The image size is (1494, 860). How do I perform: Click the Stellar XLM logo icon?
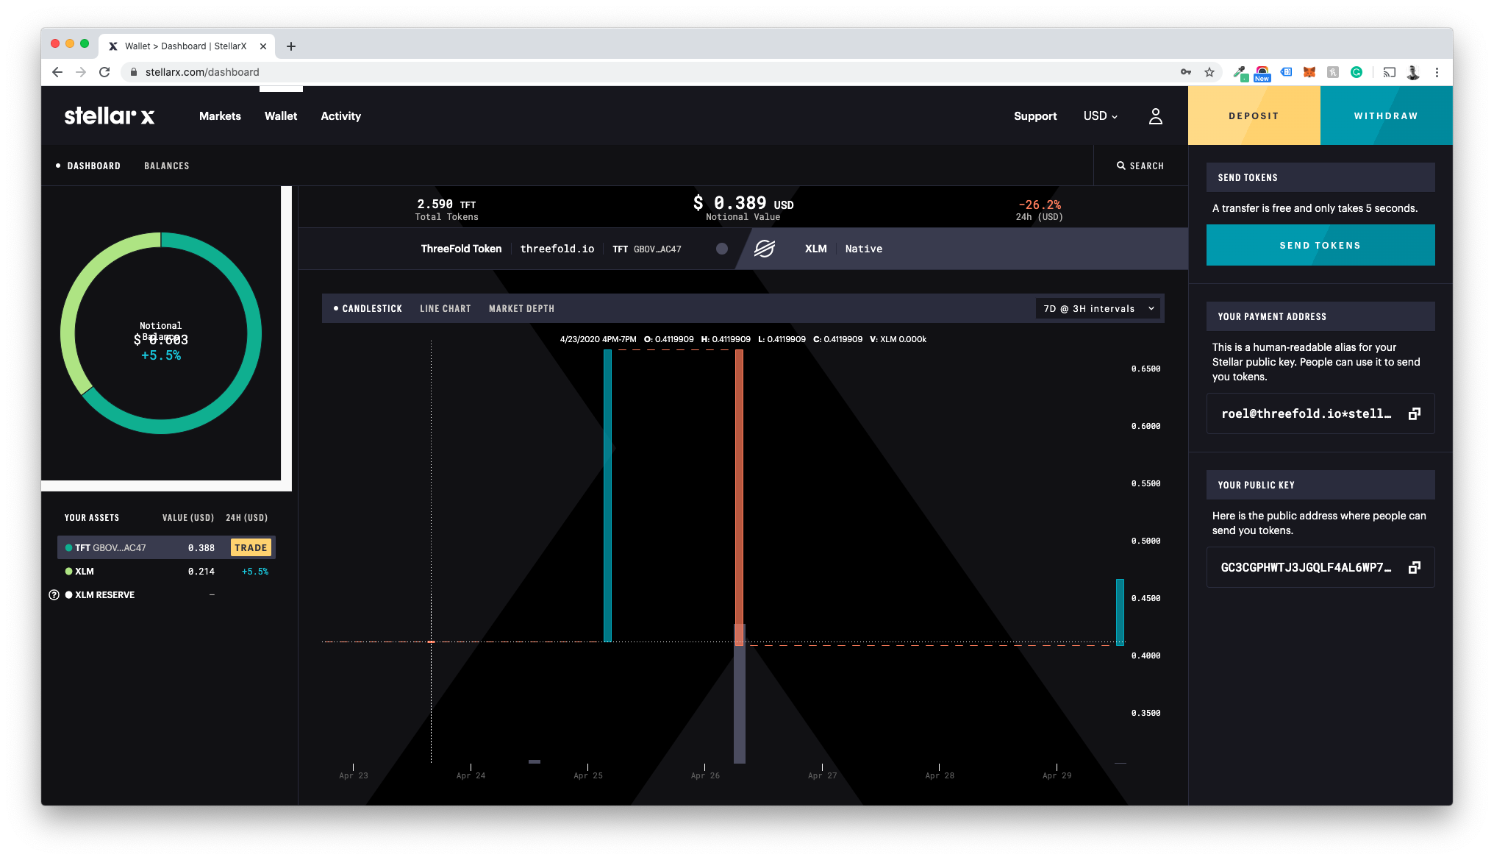pyautogui.click(x=765, y=249)
